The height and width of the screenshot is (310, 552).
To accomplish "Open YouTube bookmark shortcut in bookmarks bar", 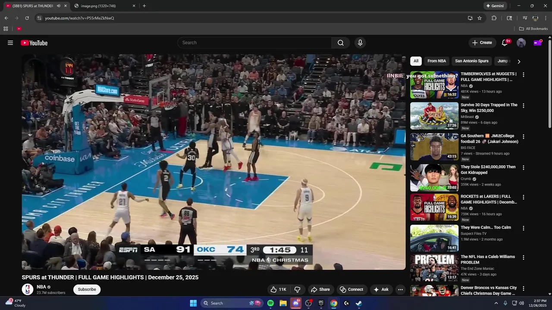I will point(19,29).
